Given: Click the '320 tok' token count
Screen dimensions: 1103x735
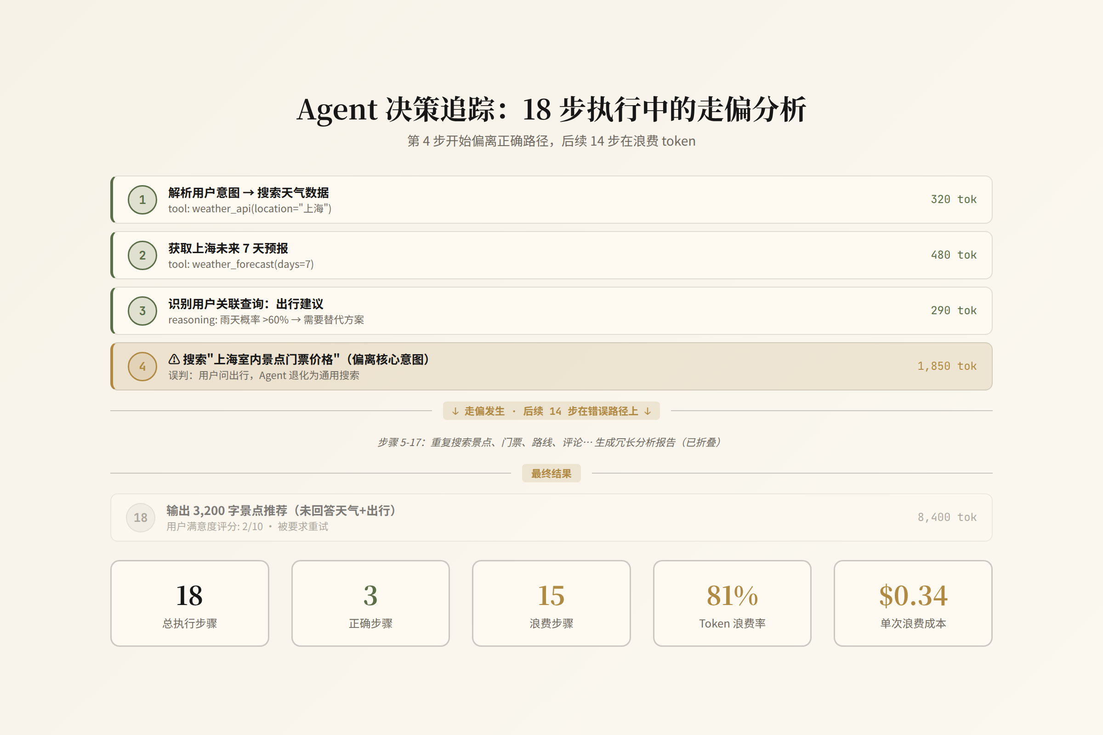Looking at the screenshot, I should coord(953,199).
